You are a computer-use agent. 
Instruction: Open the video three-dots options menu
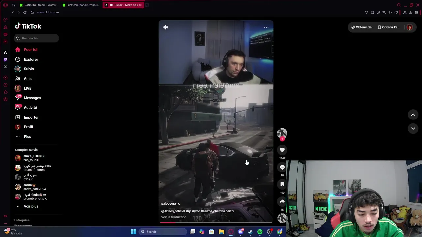266,27
